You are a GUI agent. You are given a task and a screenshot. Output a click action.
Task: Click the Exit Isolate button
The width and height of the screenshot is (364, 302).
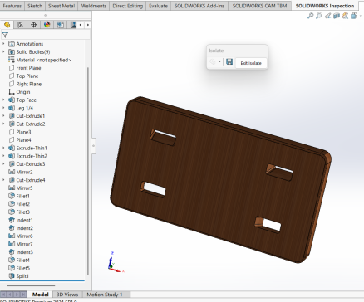pyautogui.click(x=251, y=63)
